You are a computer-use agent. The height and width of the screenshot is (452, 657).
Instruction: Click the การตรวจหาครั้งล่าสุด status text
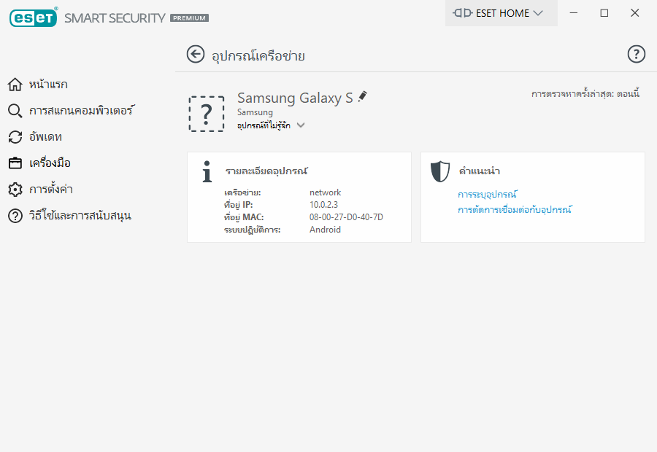tap(585, 94)
